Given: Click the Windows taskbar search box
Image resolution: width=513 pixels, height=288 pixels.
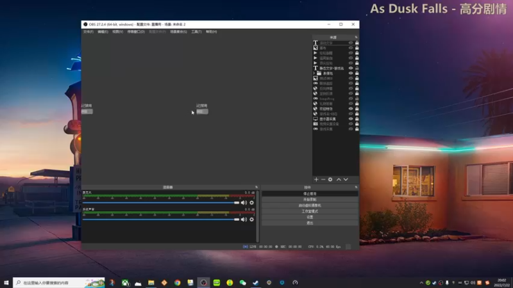Looking at the screenshot, I should point(59,282).
